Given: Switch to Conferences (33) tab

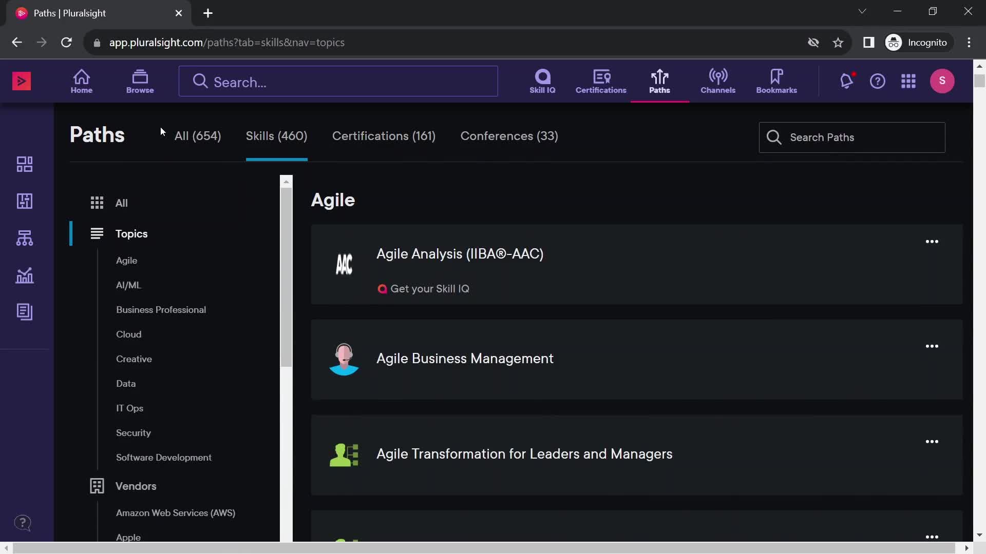Looking at the screenshot, I should click(509, 136).
